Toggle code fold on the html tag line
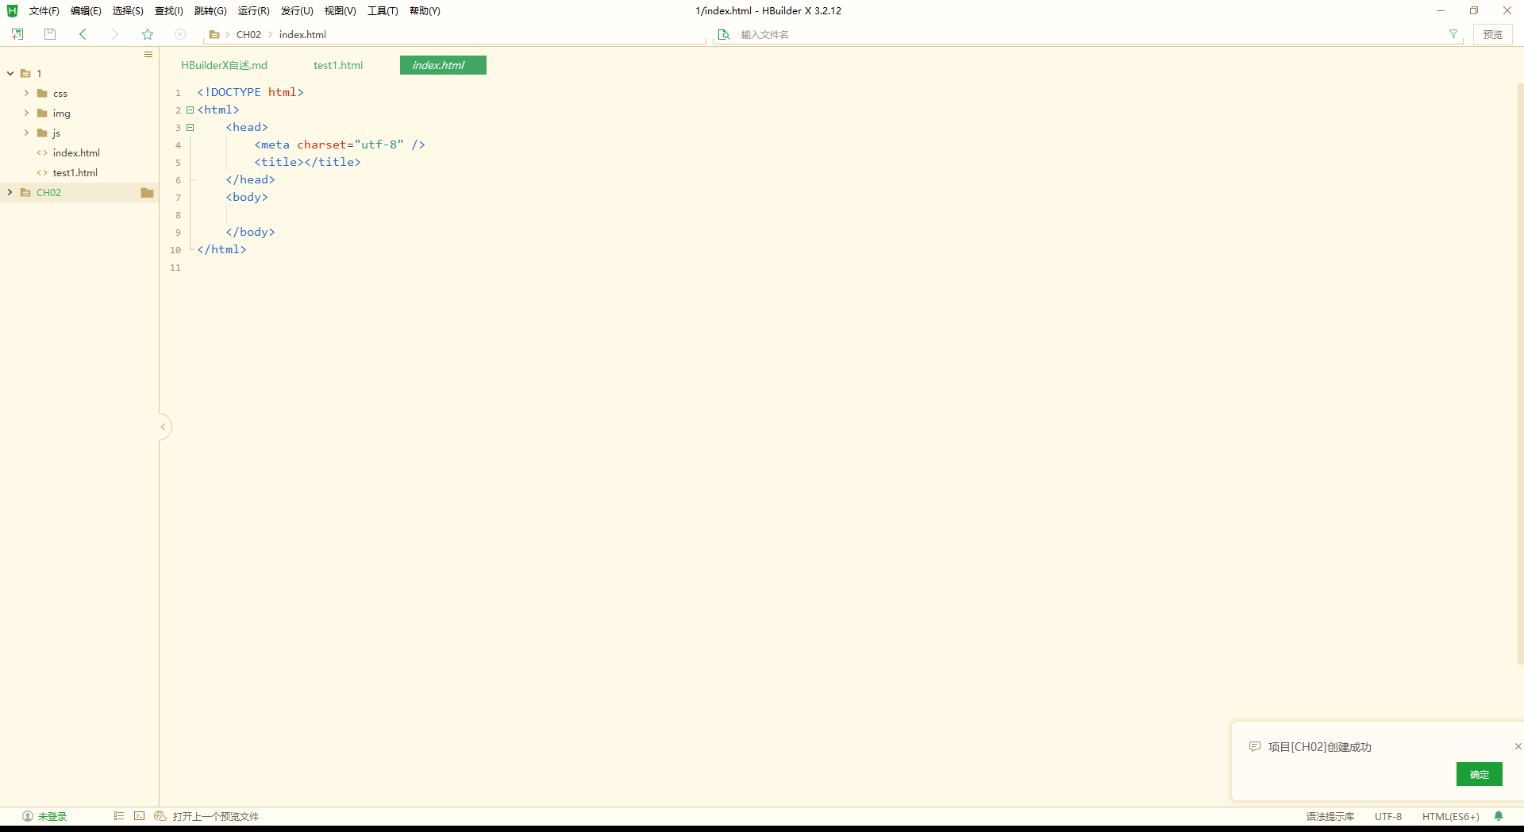This screenshot has width=1524, height=832. pos(190,110)
